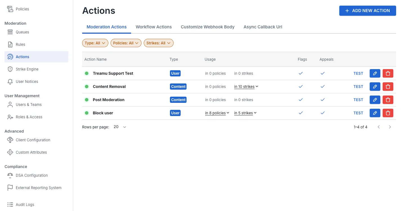Open Users & Teams icon
This screenshot has width=404, height=211.
(10, 105)
